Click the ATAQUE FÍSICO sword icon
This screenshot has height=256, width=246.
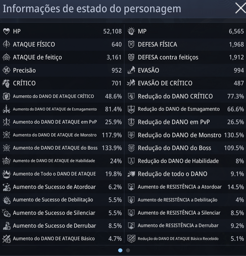[6, 44]
